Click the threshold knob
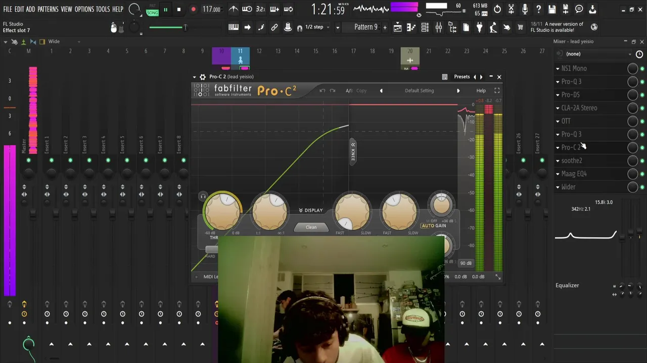The image size is (647, 363). (222, 211)
